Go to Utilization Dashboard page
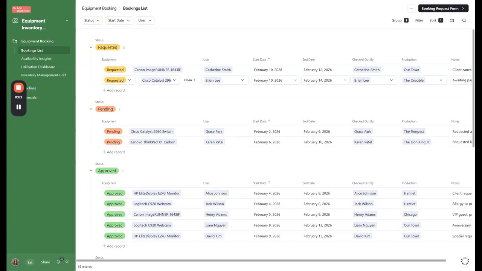 coord(38,67)
